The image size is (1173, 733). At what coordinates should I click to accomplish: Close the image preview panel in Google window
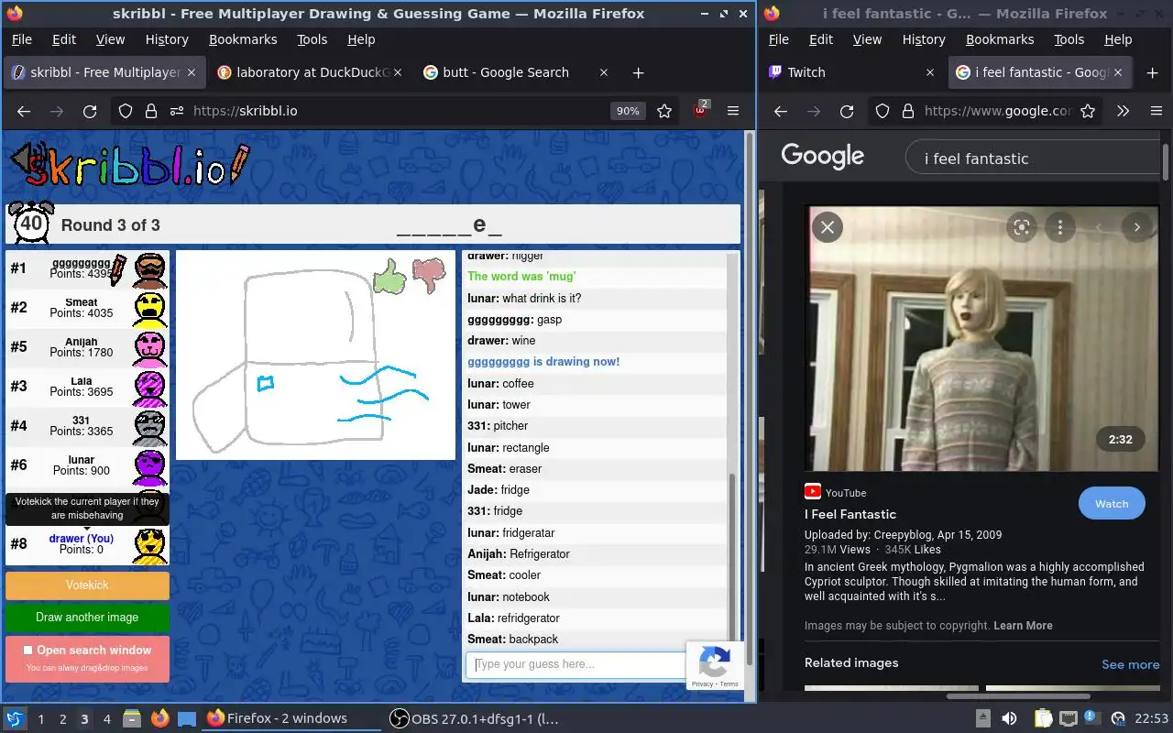(828, 226)
